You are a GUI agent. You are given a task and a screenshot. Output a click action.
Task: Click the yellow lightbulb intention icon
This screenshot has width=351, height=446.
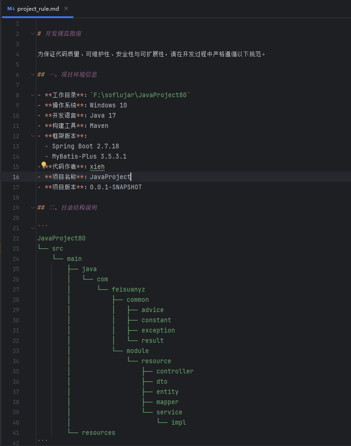pyautogui.click(x=44, y=165)
